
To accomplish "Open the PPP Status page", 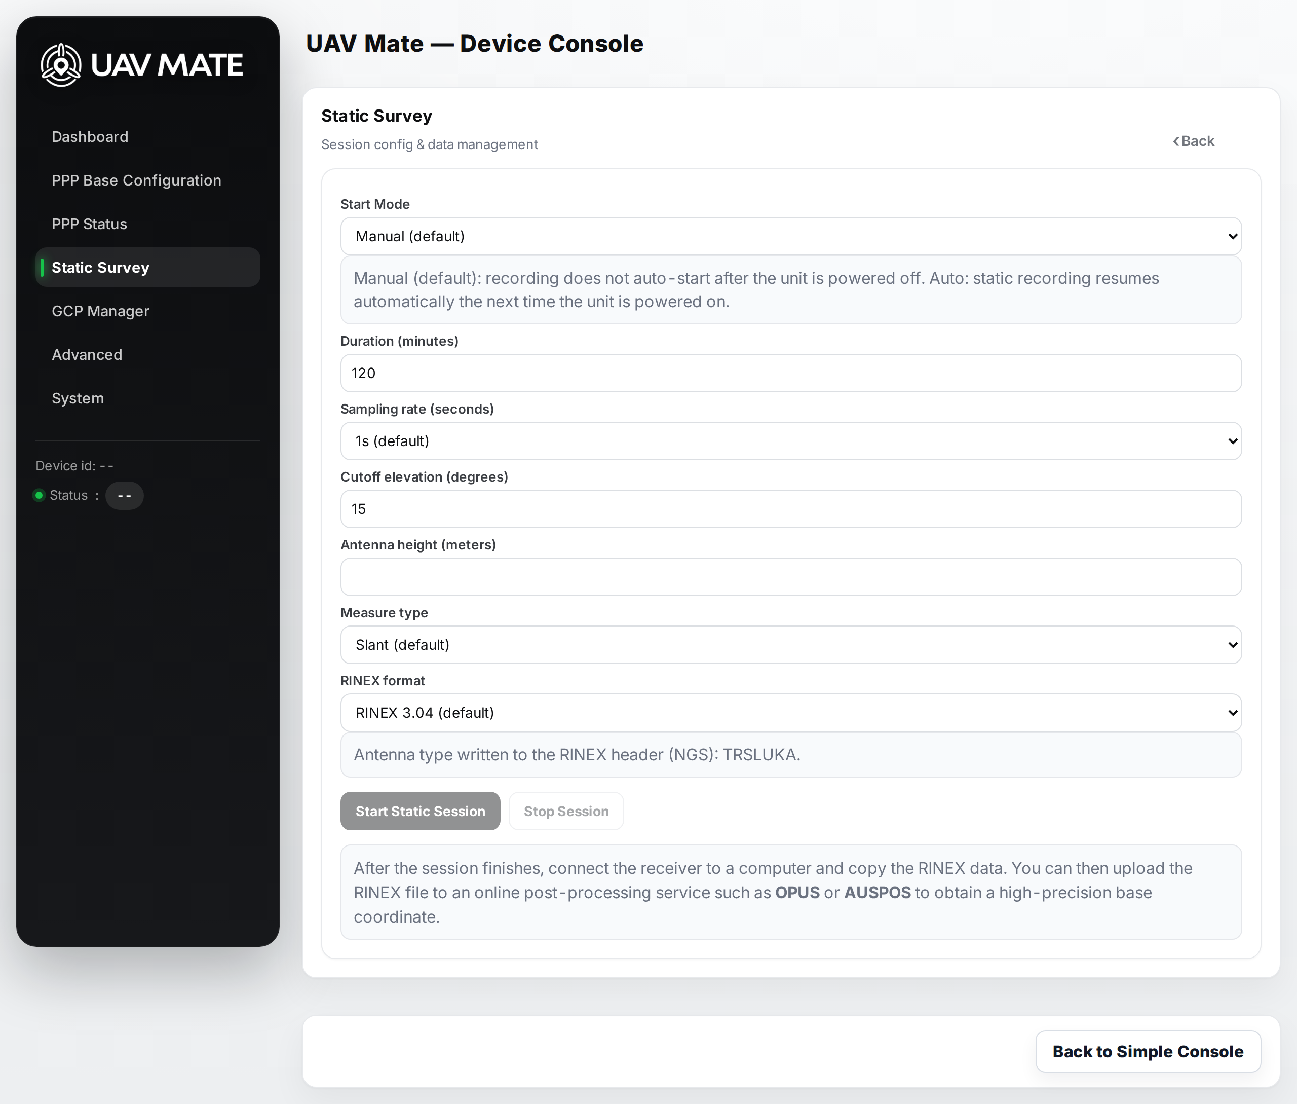I will pyautogui.click(x=147, y=224).
